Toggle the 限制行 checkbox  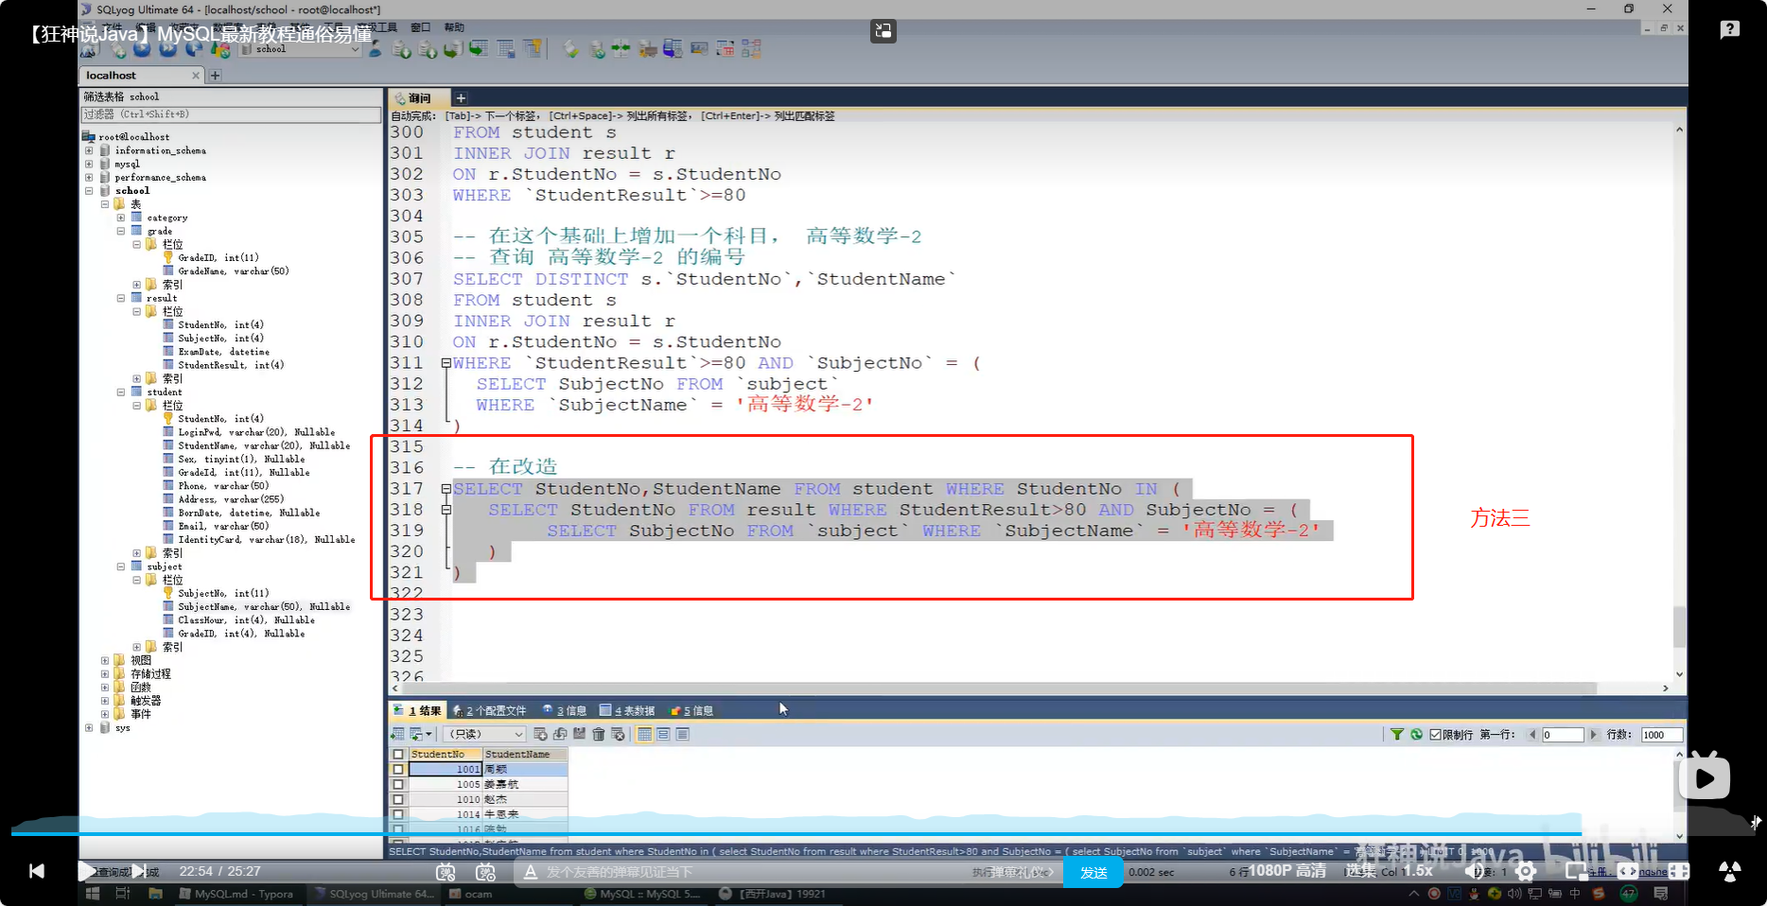(x=1435, y=735)
